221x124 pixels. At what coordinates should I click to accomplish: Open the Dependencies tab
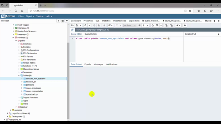pyautogui.click(x=119, y=21)
